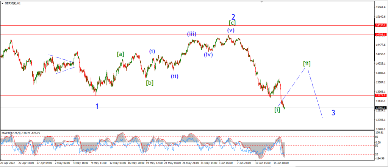This screenshot has width=388, height=167.
Task: Select the red 14933.2 price level tag
Action: point(380,25)
